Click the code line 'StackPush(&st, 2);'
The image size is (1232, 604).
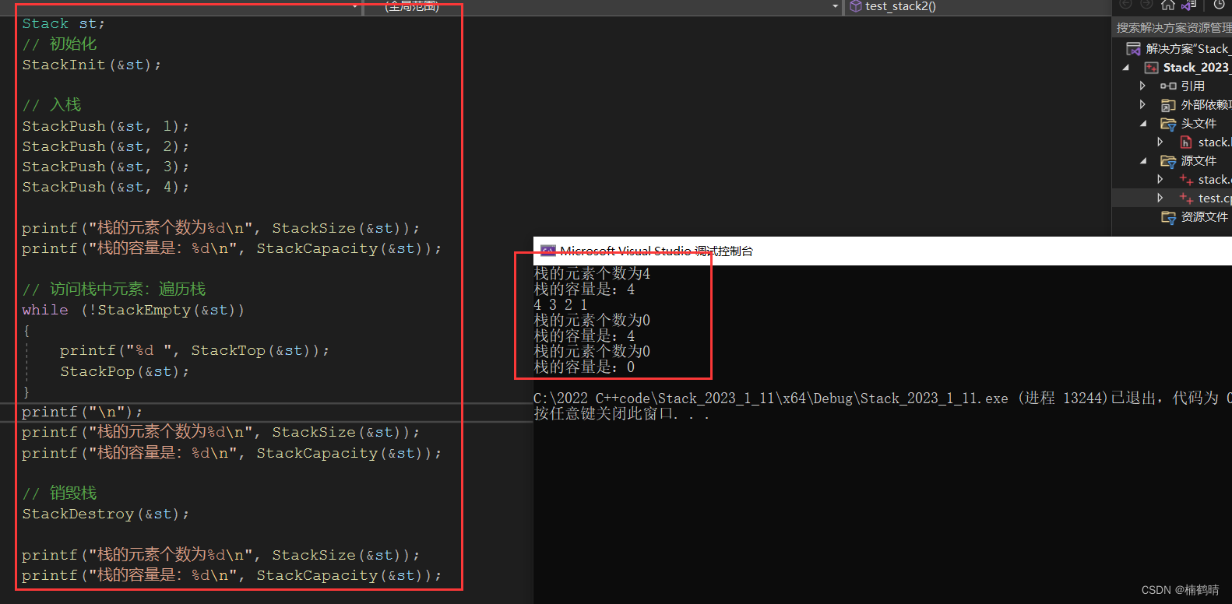point(105,146)
